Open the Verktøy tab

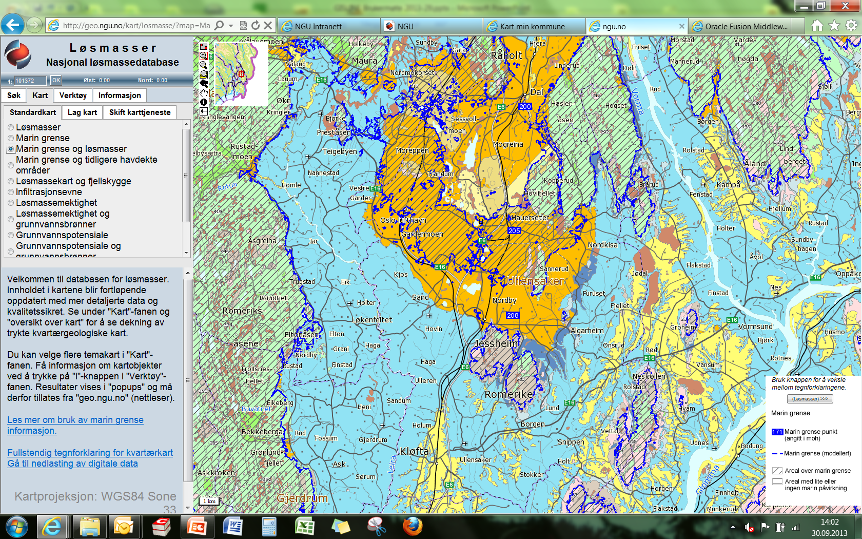(73, 95)
